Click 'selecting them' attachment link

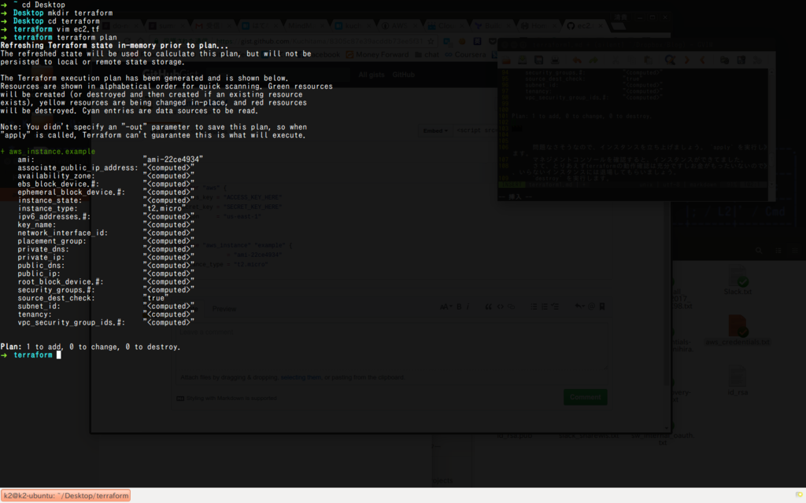tap(301, 377)
